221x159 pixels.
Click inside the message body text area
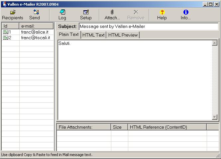coord(135,80)
